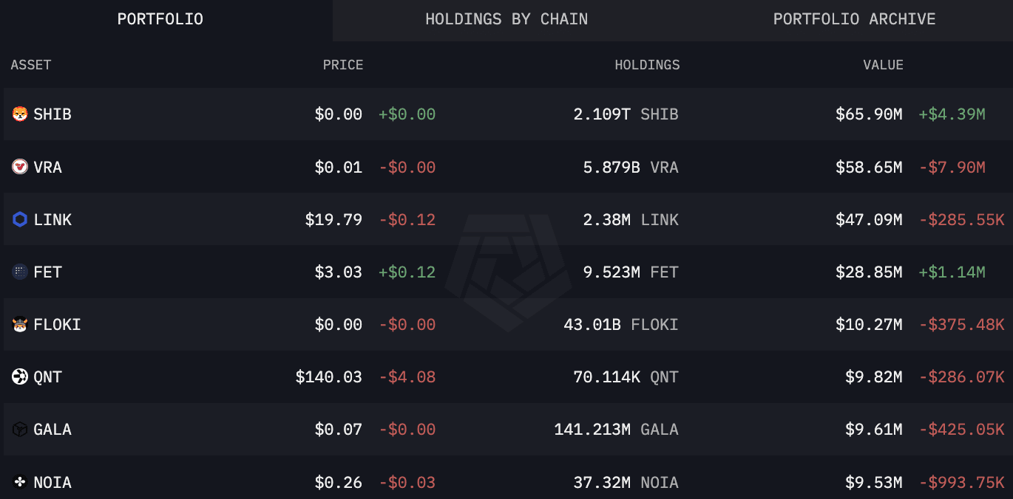The height and width of the screenshot is (499, 1013).
Task: Click the NOIA token icon
Action: pos(20,483)
